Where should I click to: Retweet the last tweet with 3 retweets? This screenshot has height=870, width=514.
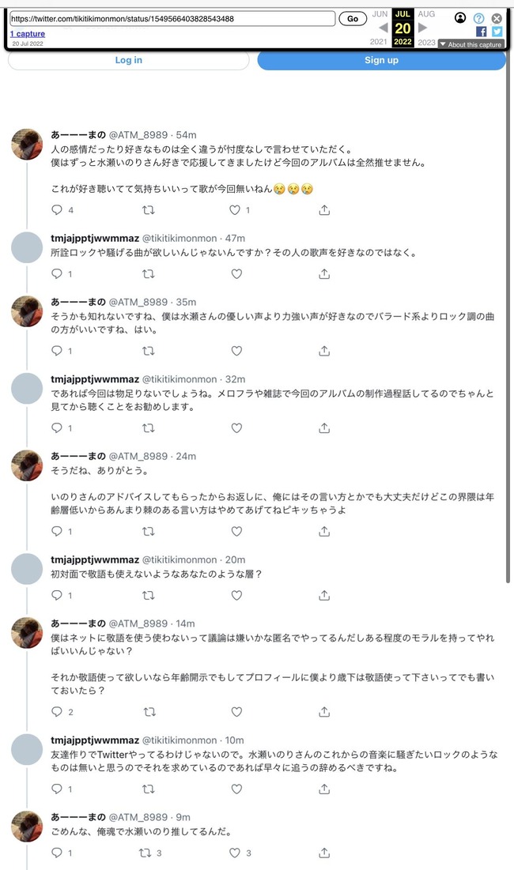pyautogui.click(x=145, y=853)
